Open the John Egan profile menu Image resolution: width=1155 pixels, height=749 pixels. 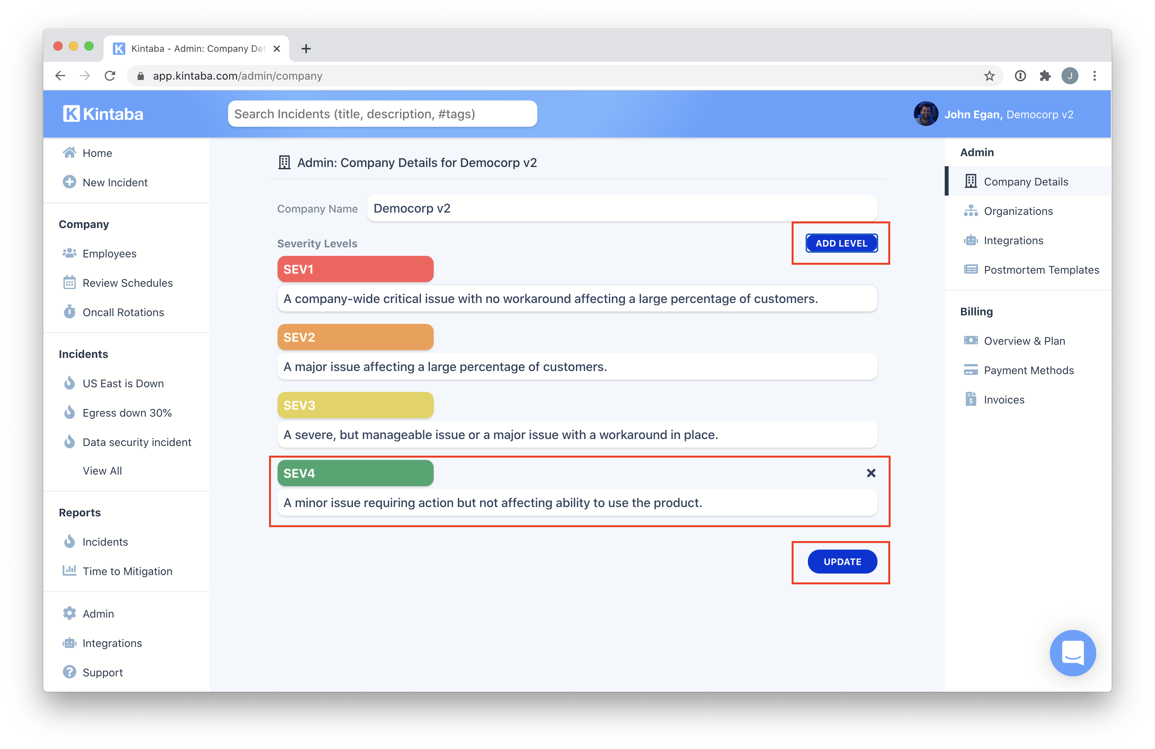(x=994, y=114)
